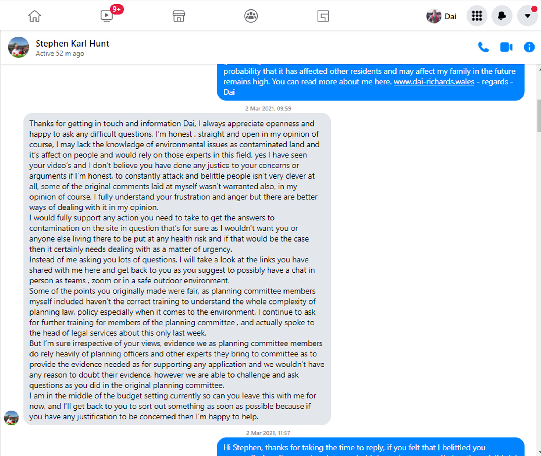Click the scrollbar down arrow

coord(539,452)
